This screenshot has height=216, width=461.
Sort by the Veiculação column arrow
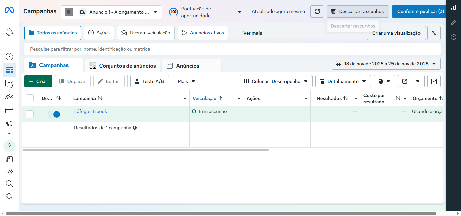pos(220,98)
